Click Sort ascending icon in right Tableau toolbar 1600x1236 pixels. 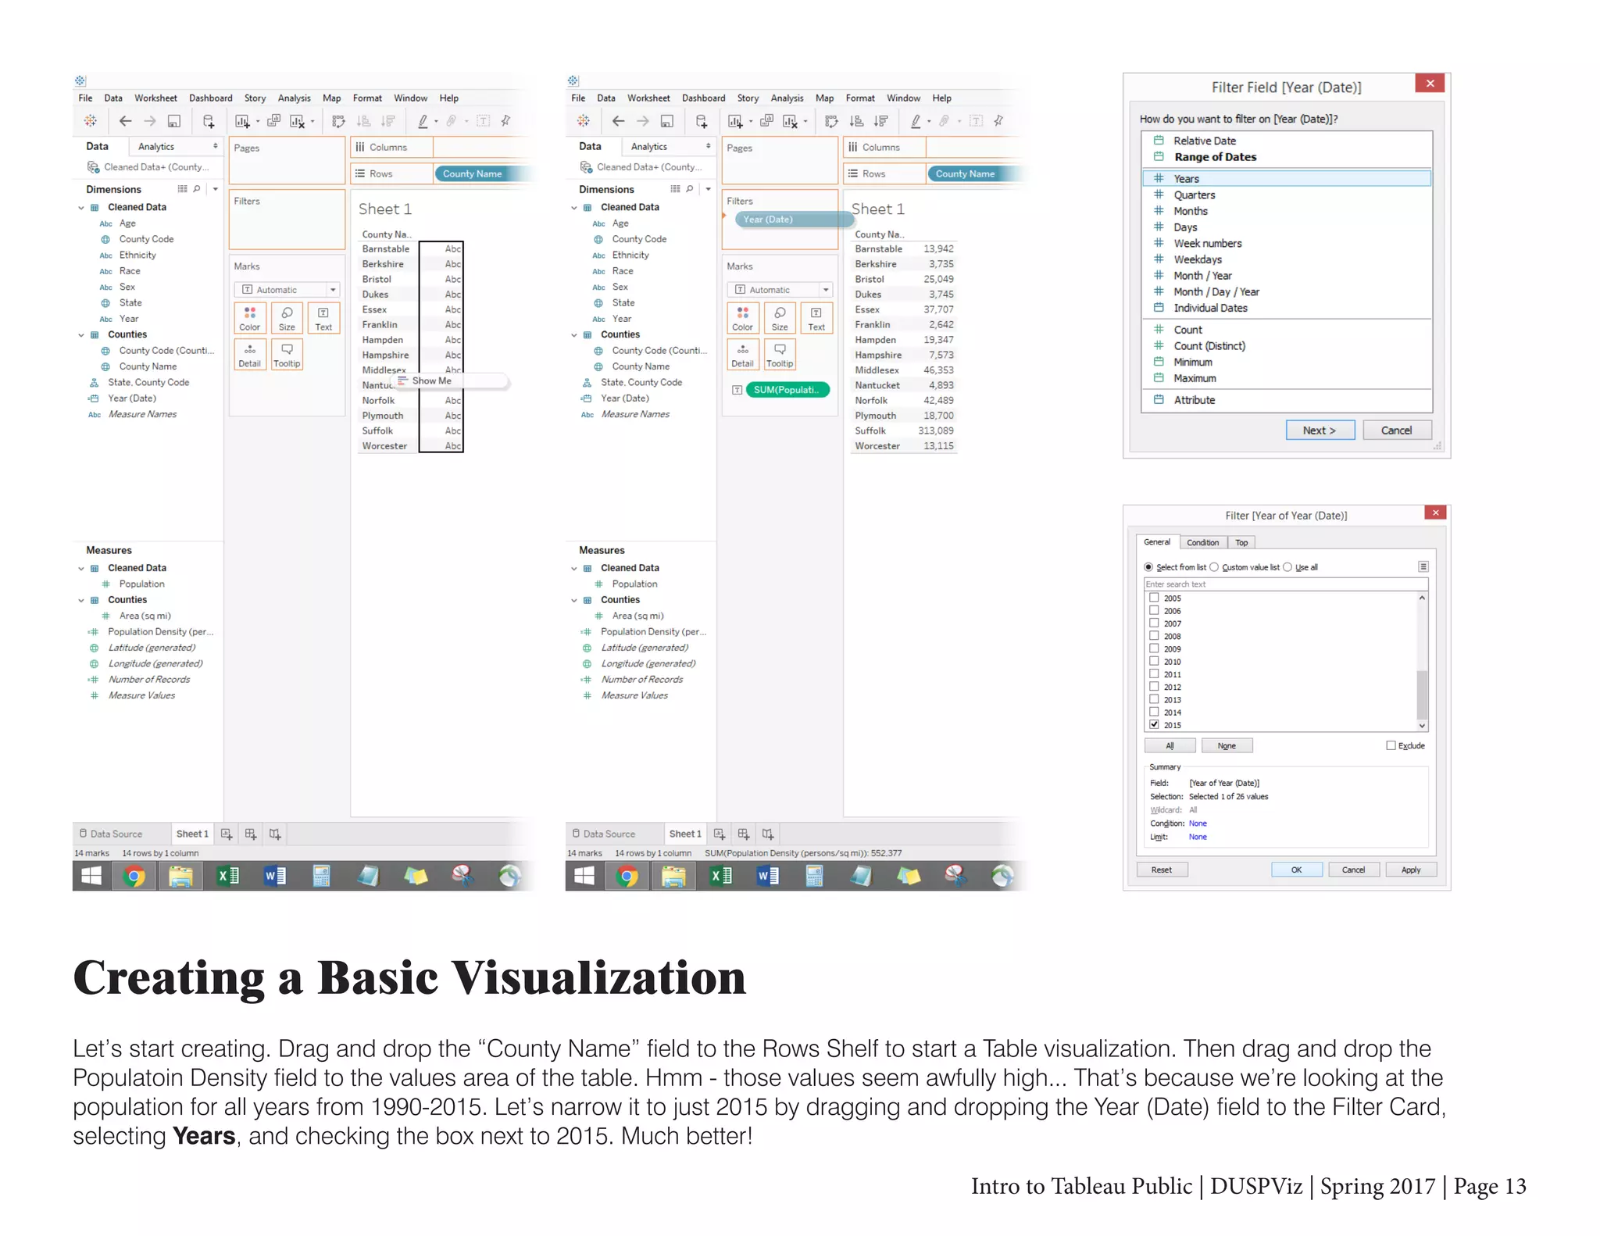point(856,121)
